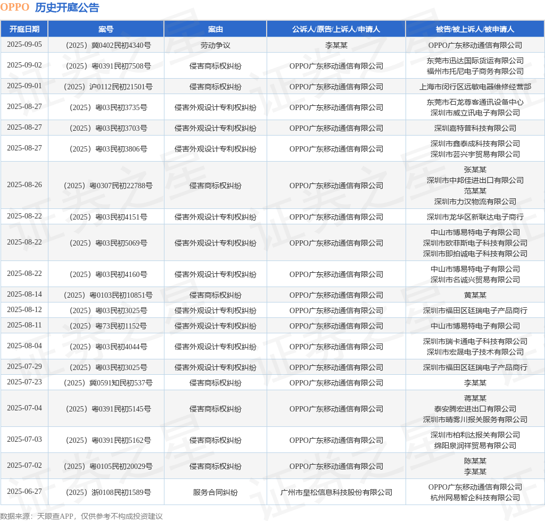The image size is (545, 521).
Task: Select date cell 2025-08-12
Action: coord(24,309)
